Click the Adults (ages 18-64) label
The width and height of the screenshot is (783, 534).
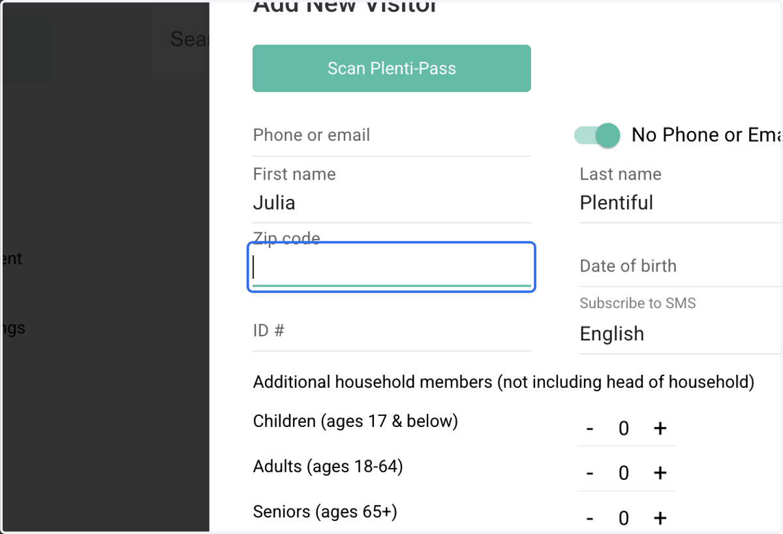tap(328, 467)
